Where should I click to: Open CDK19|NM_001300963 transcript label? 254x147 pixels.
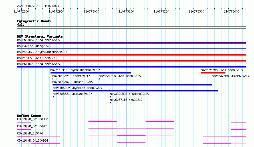click(33, 126)
